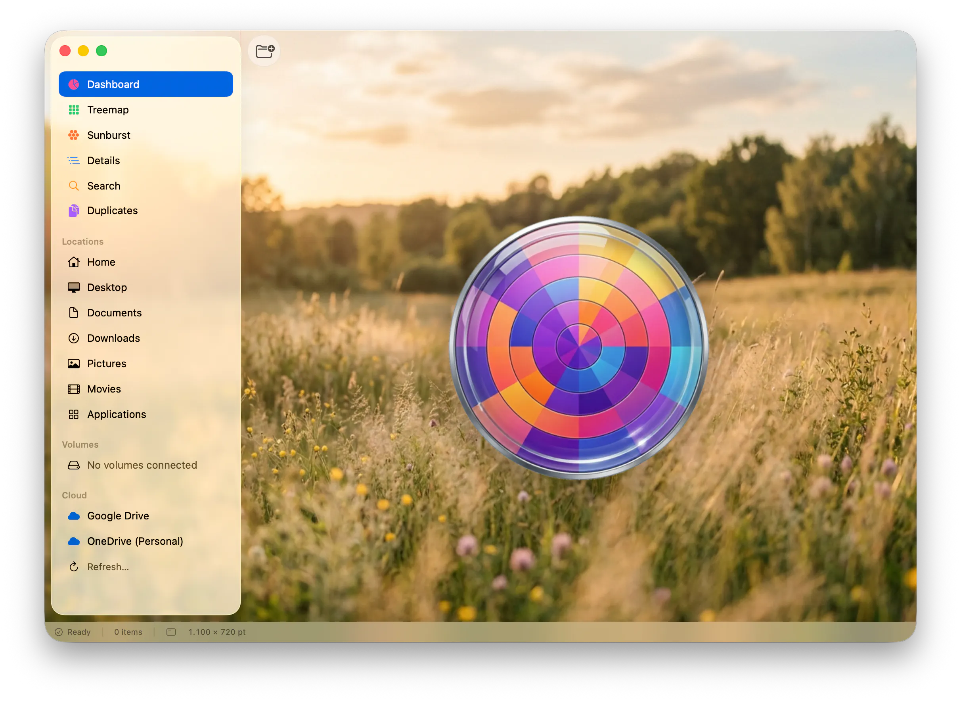
Task: Click the "1.100 × 720 pt" status text
Action: coord(217,633)
